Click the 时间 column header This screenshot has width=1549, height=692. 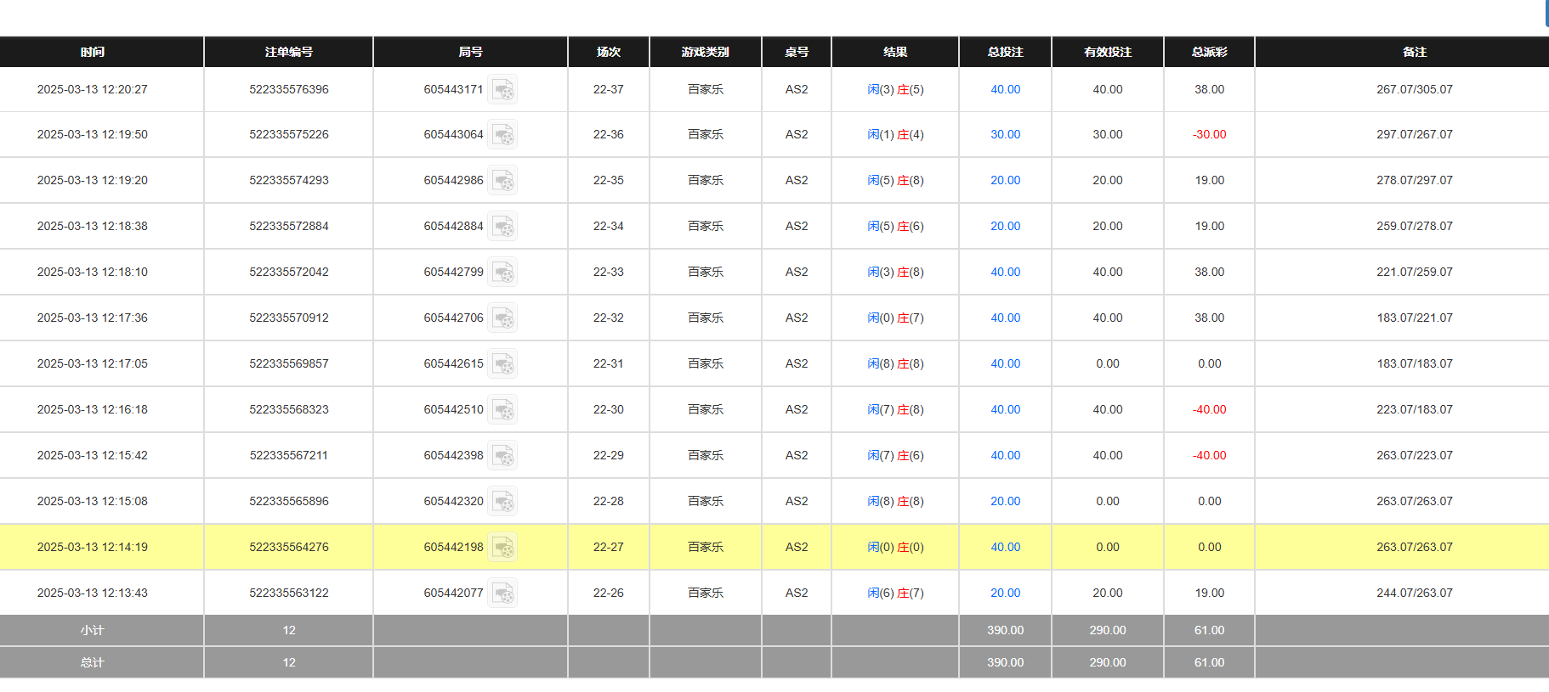[x=93, y=52]
